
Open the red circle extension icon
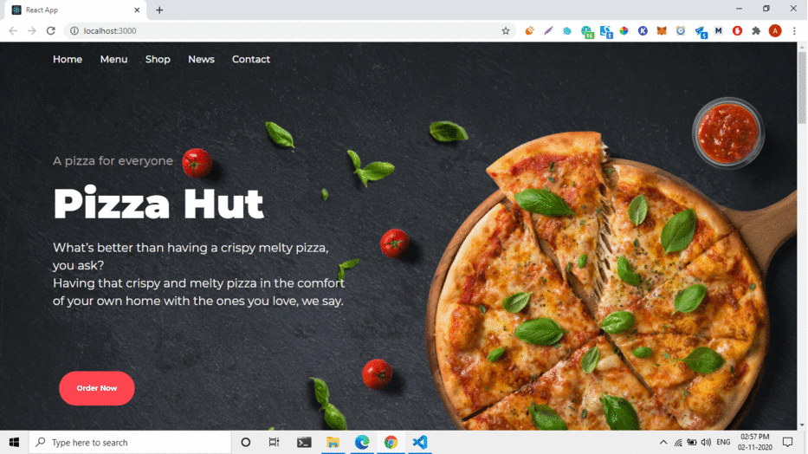click(737, 31)
